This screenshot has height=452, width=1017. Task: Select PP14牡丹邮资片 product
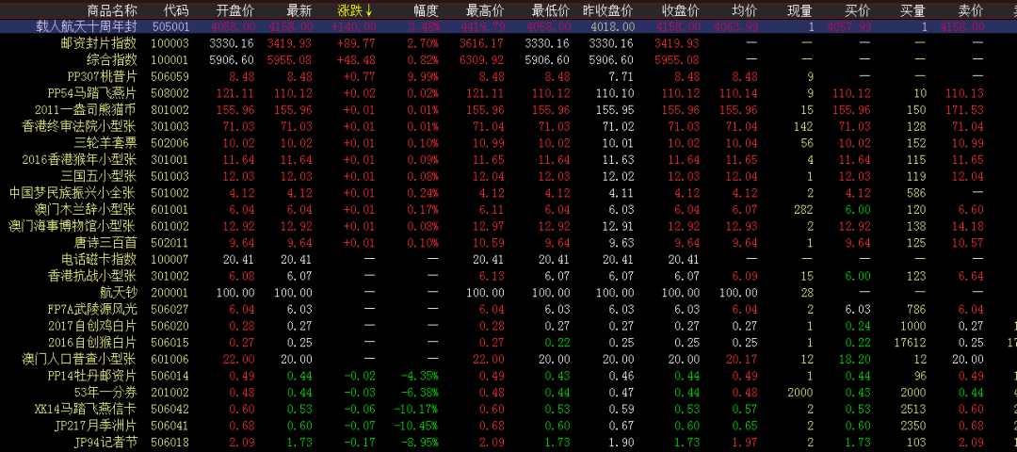tap(92, 376)
